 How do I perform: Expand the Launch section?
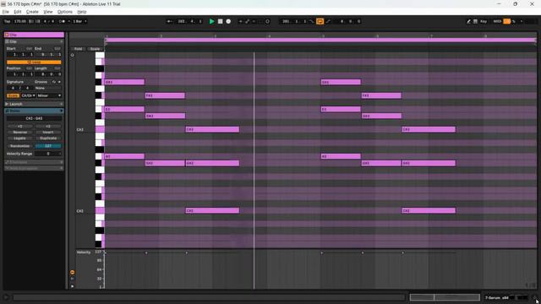pos(34,104)
